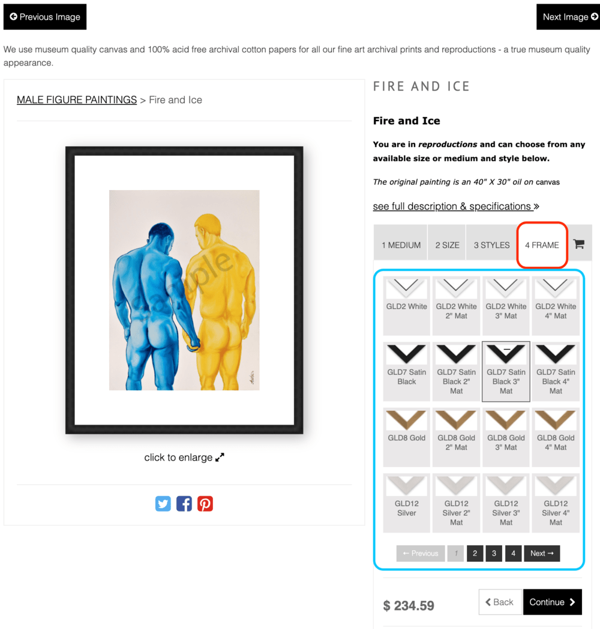The height and width of the screenshot is (629, 600).
Task: Expand full description & specifications link
Action: [x=456, y=206]
